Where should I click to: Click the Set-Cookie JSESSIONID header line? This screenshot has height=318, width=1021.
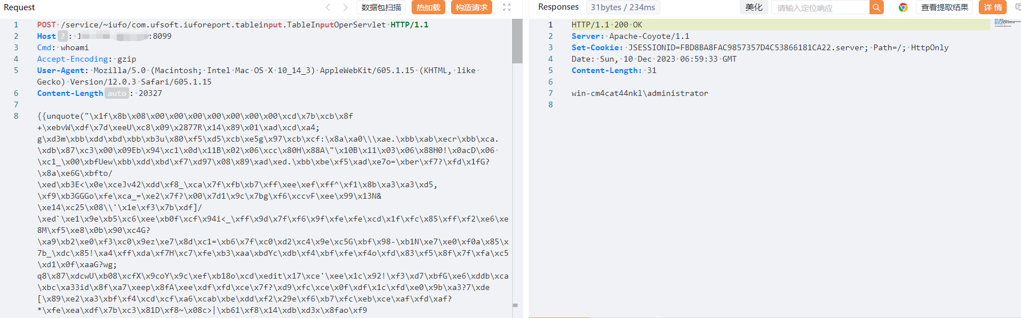(760, 47)
